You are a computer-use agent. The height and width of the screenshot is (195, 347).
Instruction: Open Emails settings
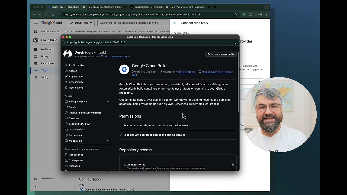pyautogui.click(x=72, y=107)
